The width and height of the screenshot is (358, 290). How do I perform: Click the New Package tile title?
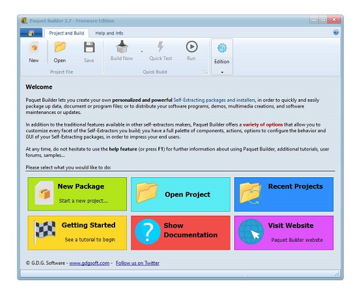81,186
